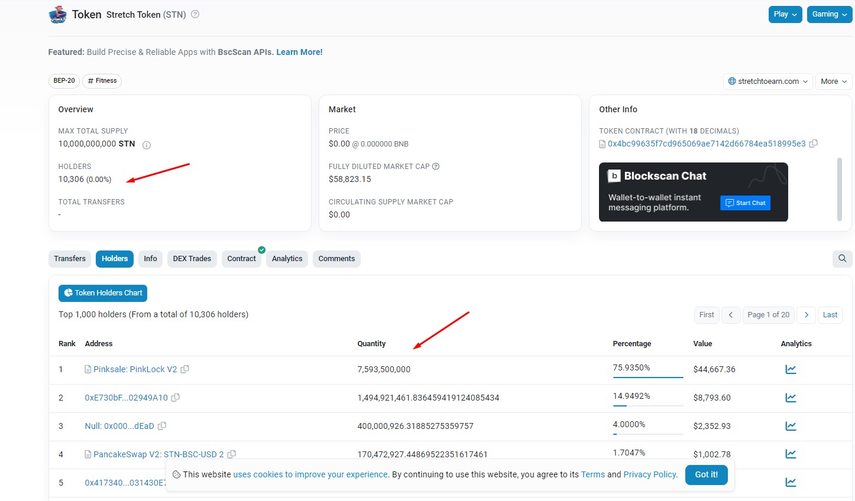Click the Start Chat button

click(x=745, y=203)
